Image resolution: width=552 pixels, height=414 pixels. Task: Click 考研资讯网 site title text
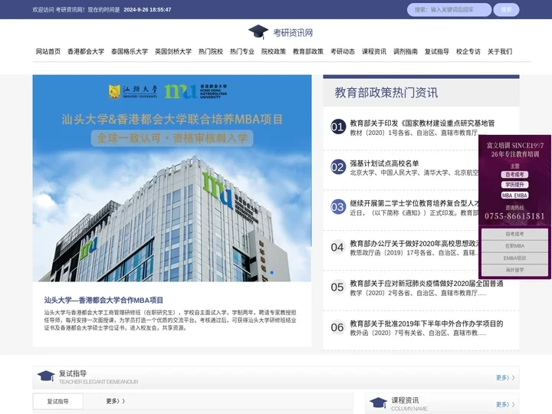[293, 33]
